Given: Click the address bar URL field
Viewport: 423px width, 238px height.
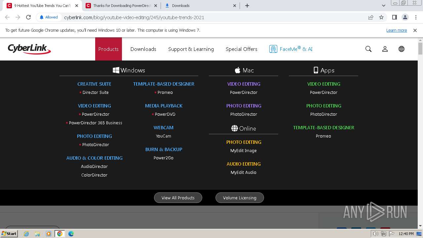Looking at the screenshot, I should [x=211, y=17].
